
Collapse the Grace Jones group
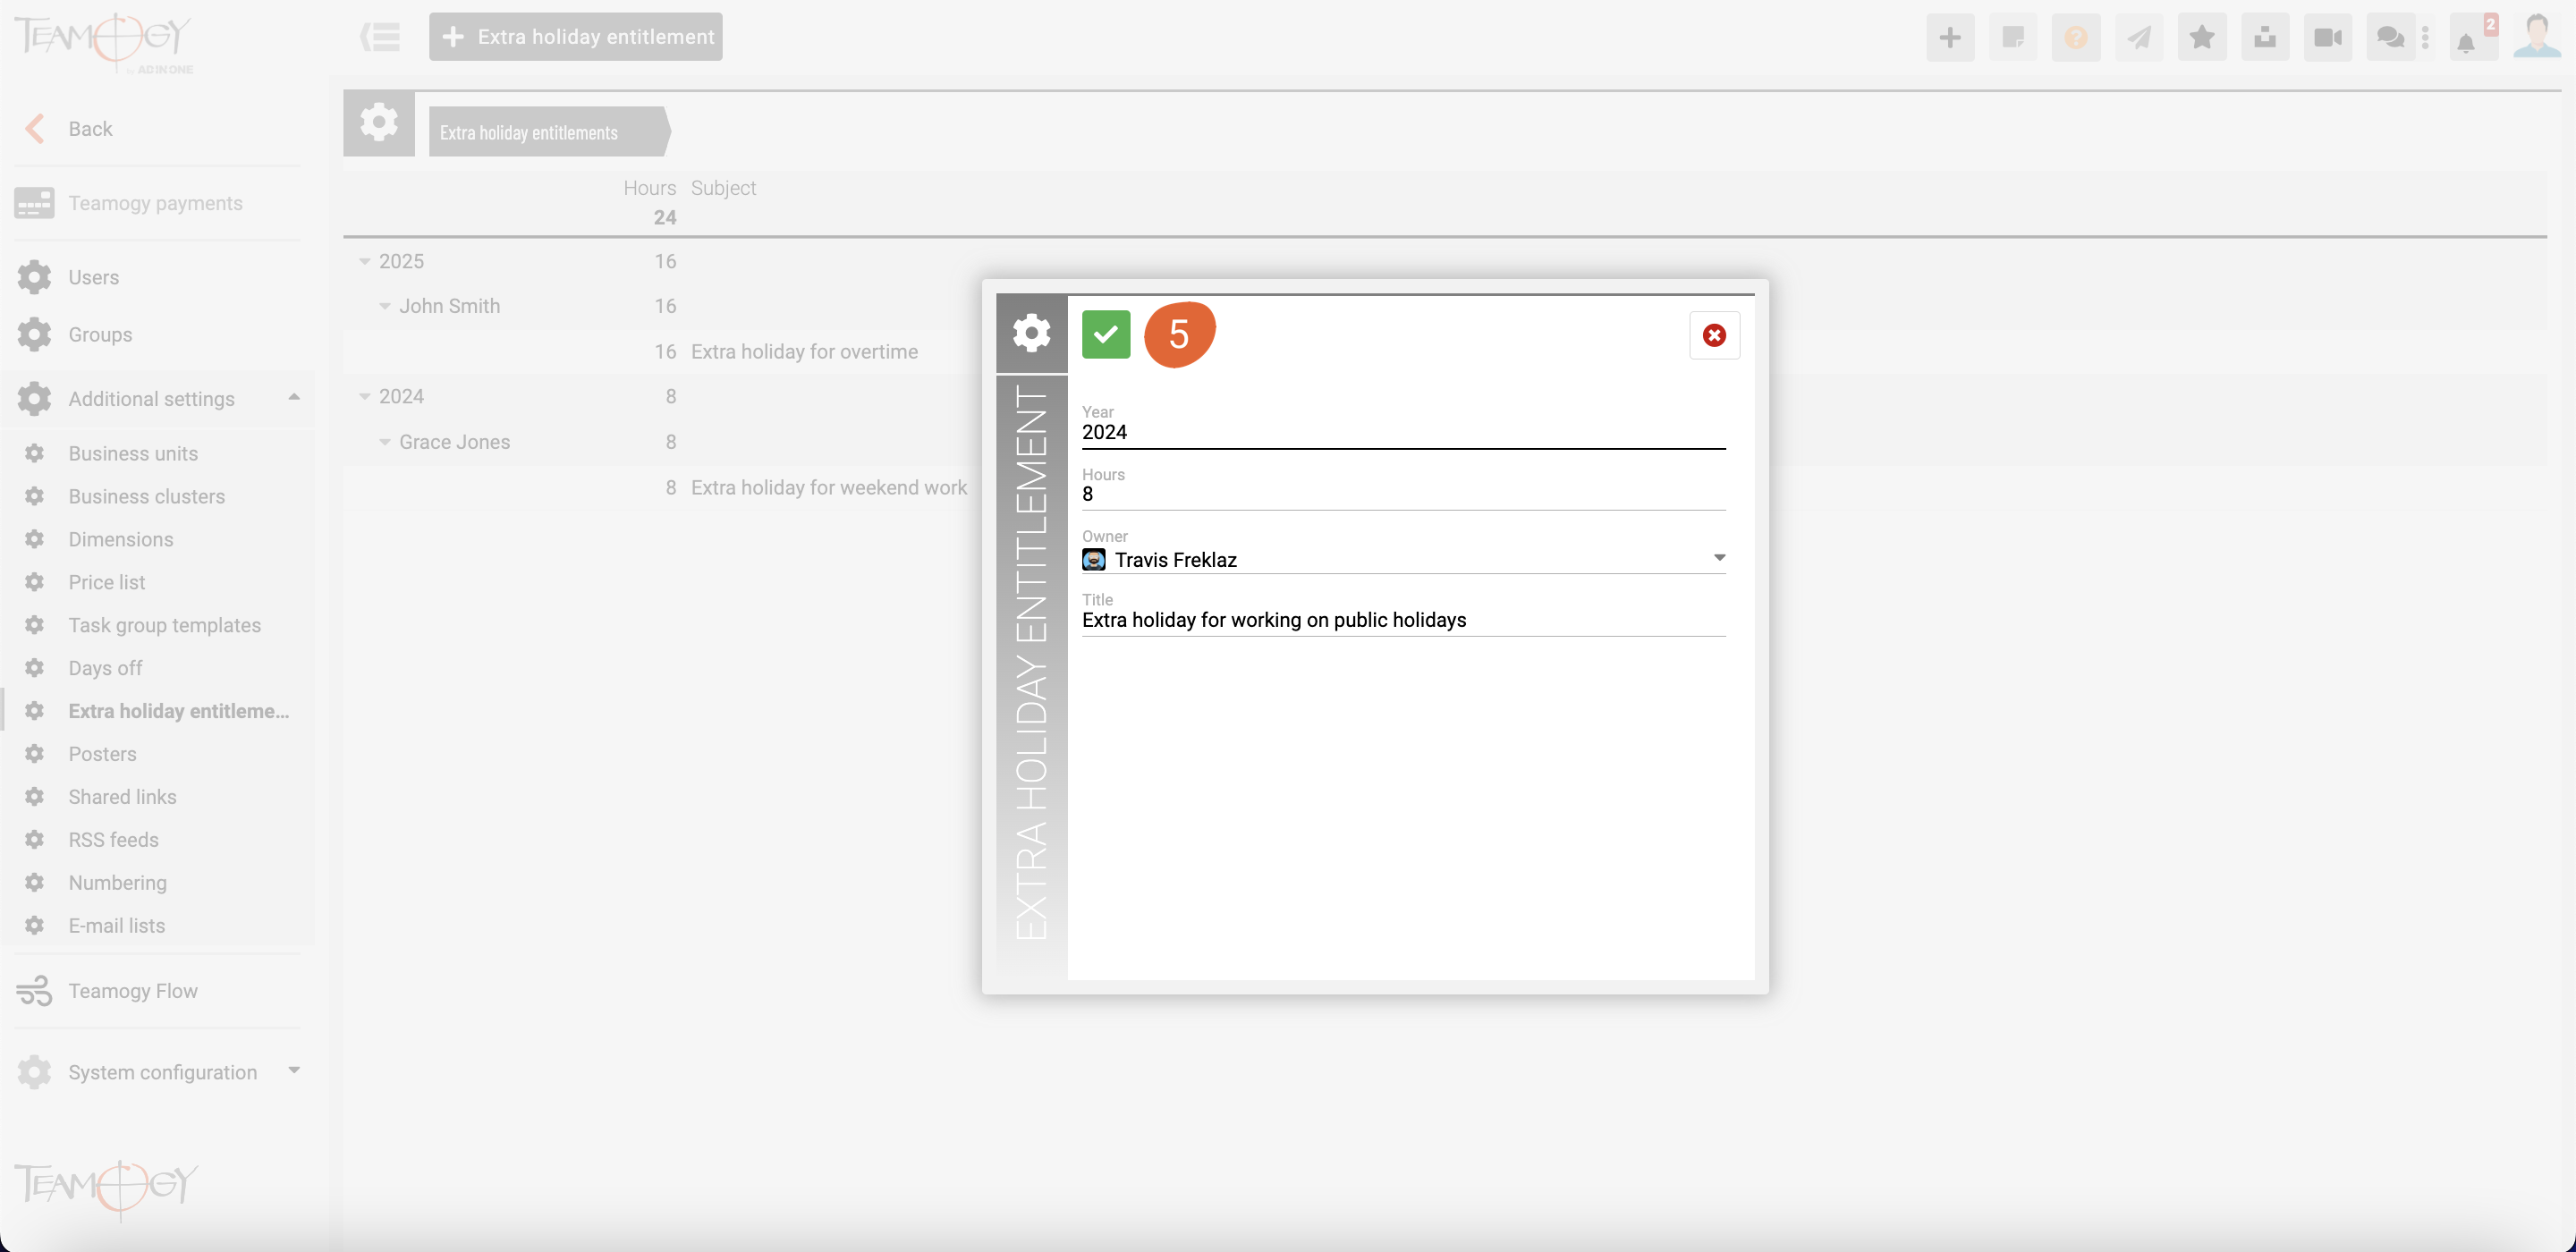coord(385,442)
